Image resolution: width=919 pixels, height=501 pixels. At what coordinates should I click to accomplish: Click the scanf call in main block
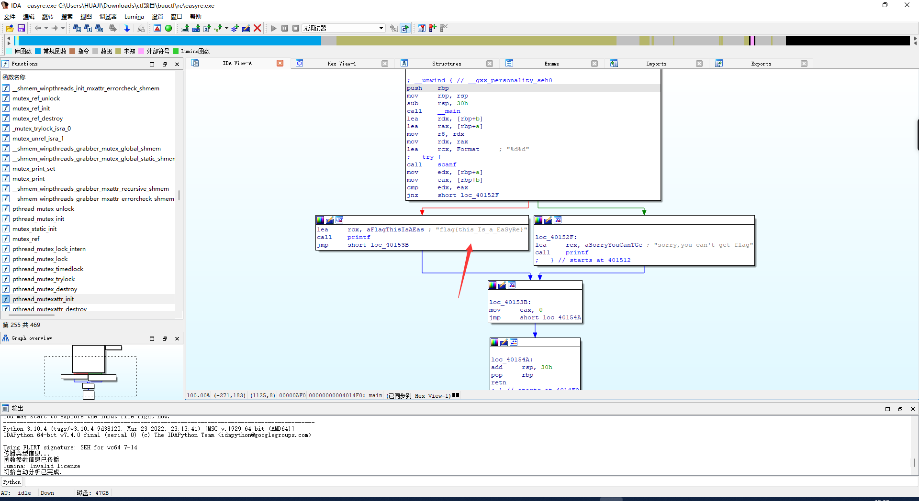[447, 164]
